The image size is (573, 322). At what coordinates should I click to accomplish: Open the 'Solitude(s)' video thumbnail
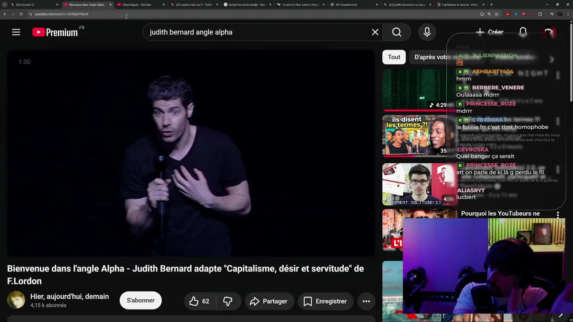pos(415,184)
